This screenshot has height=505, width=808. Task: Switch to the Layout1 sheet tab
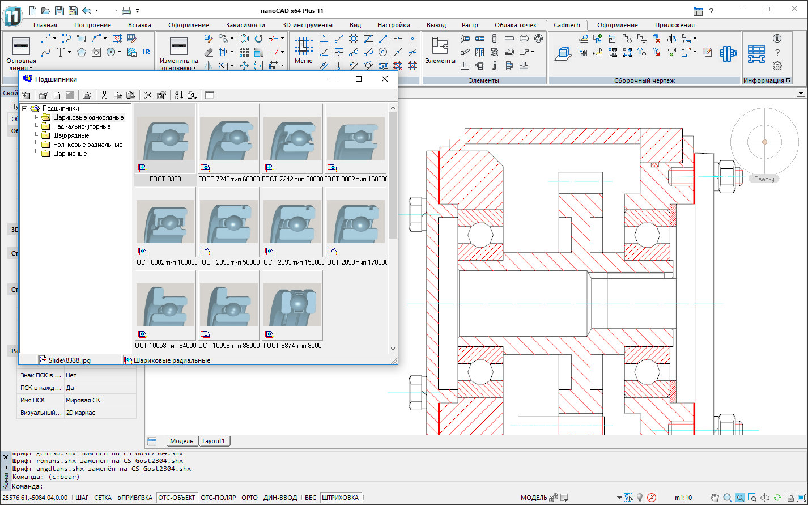coord(214,441)
